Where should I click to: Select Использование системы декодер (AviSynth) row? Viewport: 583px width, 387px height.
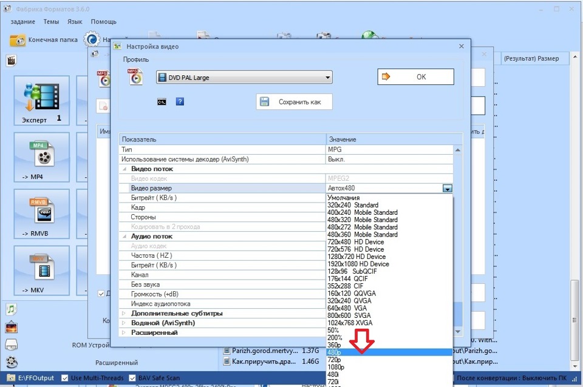pyautogui.click(x=286, y=160)
